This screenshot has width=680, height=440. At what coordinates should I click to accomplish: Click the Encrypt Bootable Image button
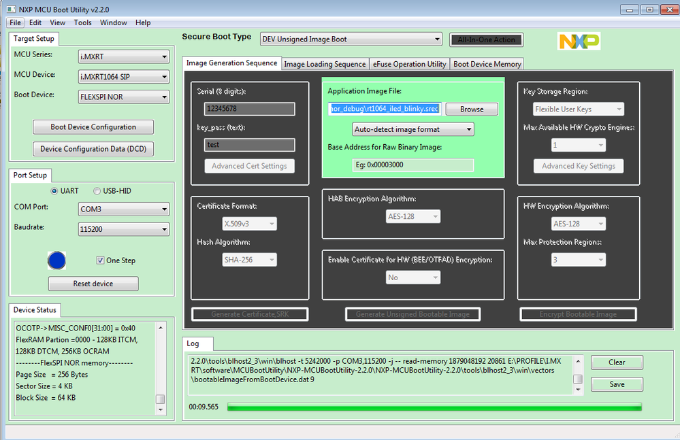click(x=578, y=314)
